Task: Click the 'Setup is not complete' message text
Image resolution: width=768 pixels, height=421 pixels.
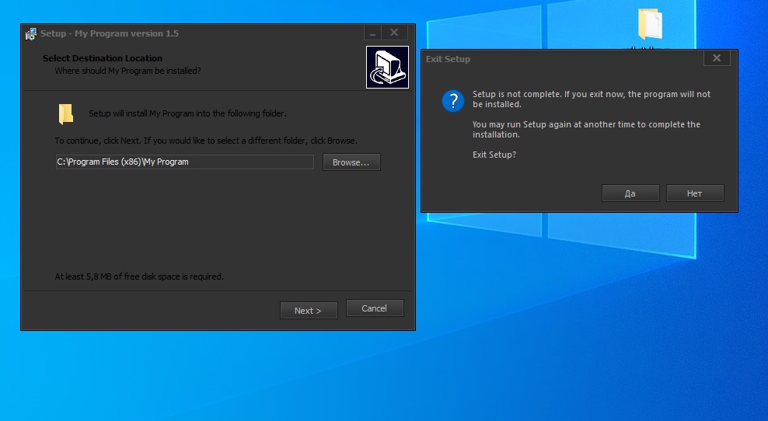Action: tap(591, 99)
